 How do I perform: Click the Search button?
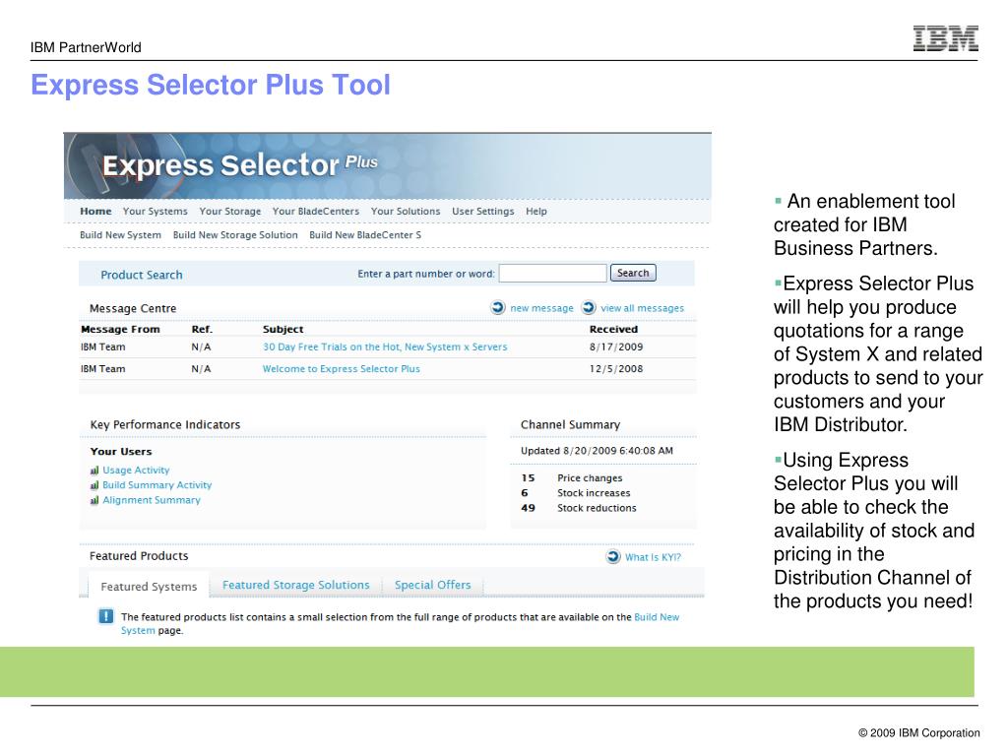[x=633, y=274]
